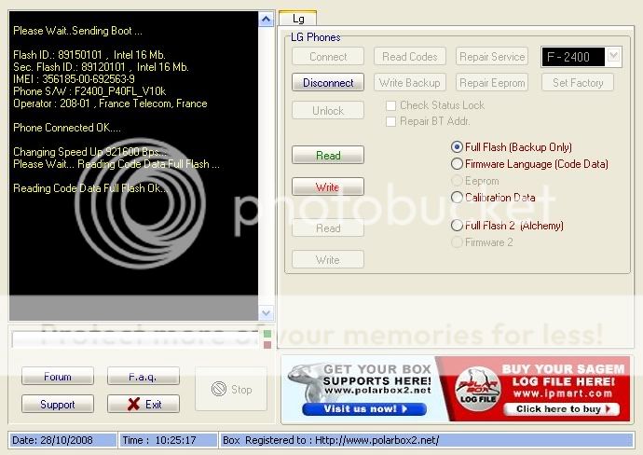Click the Connect button
The image size is (643, 455).
328,57
